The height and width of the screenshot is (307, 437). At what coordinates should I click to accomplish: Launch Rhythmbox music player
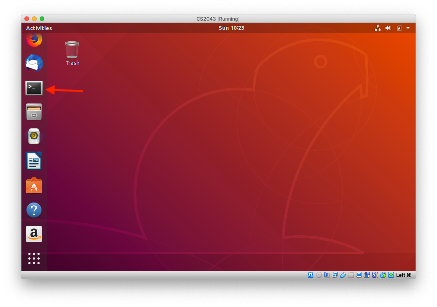click(x=34, y=136)
